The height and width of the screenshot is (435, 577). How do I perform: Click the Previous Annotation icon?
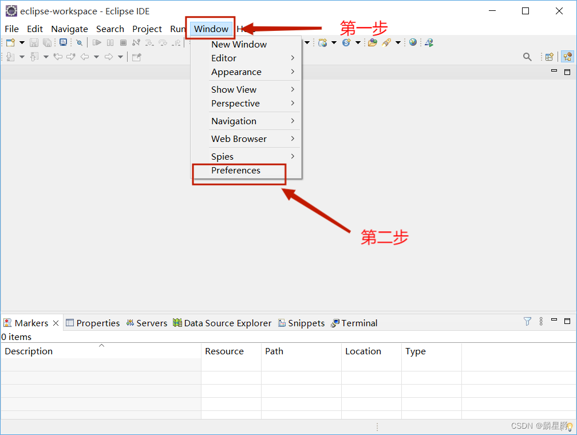(x=34, y=57)
